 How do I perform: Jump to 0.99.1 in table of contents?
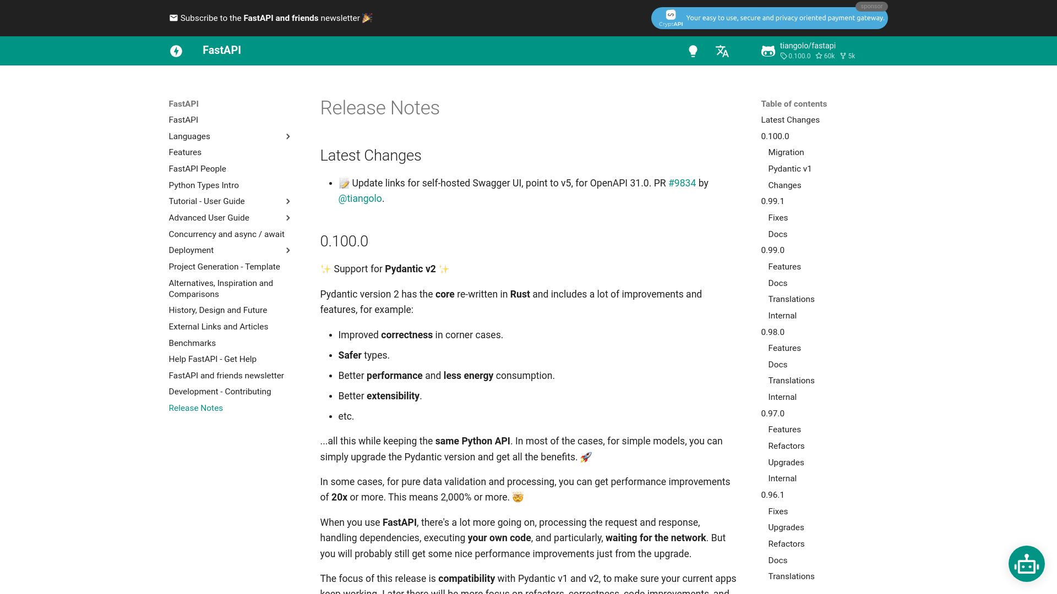(772, 201)
